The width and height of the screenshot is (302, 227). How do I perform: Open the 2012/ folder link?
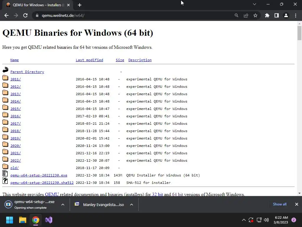click(x=16, y=87)
